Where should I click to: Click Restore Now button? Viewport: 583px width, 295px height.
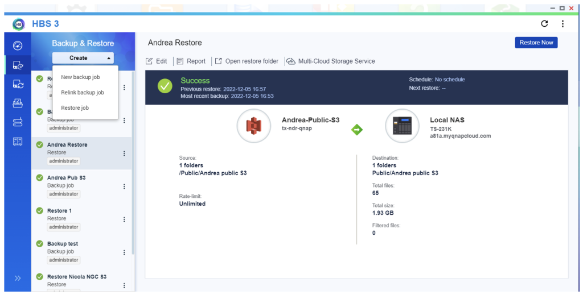tap(536, 43)
